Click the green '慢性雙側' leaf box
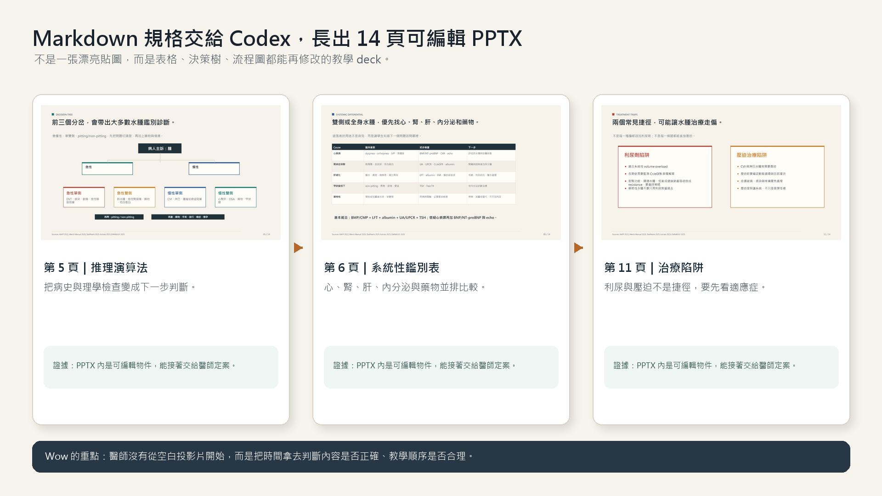The width and height of the screenshot is (882, 496). tap(236, 197)
